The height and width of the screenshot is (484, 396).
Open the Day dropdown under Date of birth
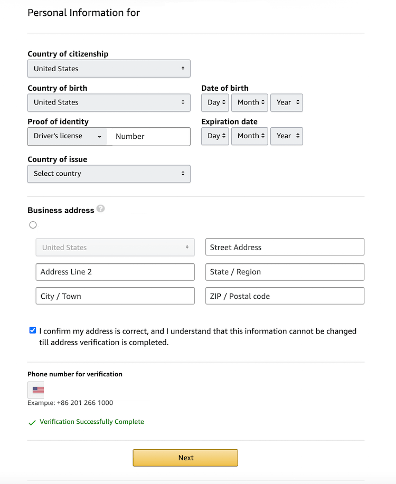pos(214,102)
